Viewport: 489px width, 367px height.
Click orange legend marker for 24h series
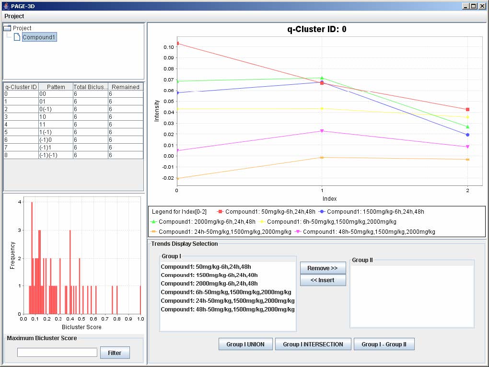(153, 232)
